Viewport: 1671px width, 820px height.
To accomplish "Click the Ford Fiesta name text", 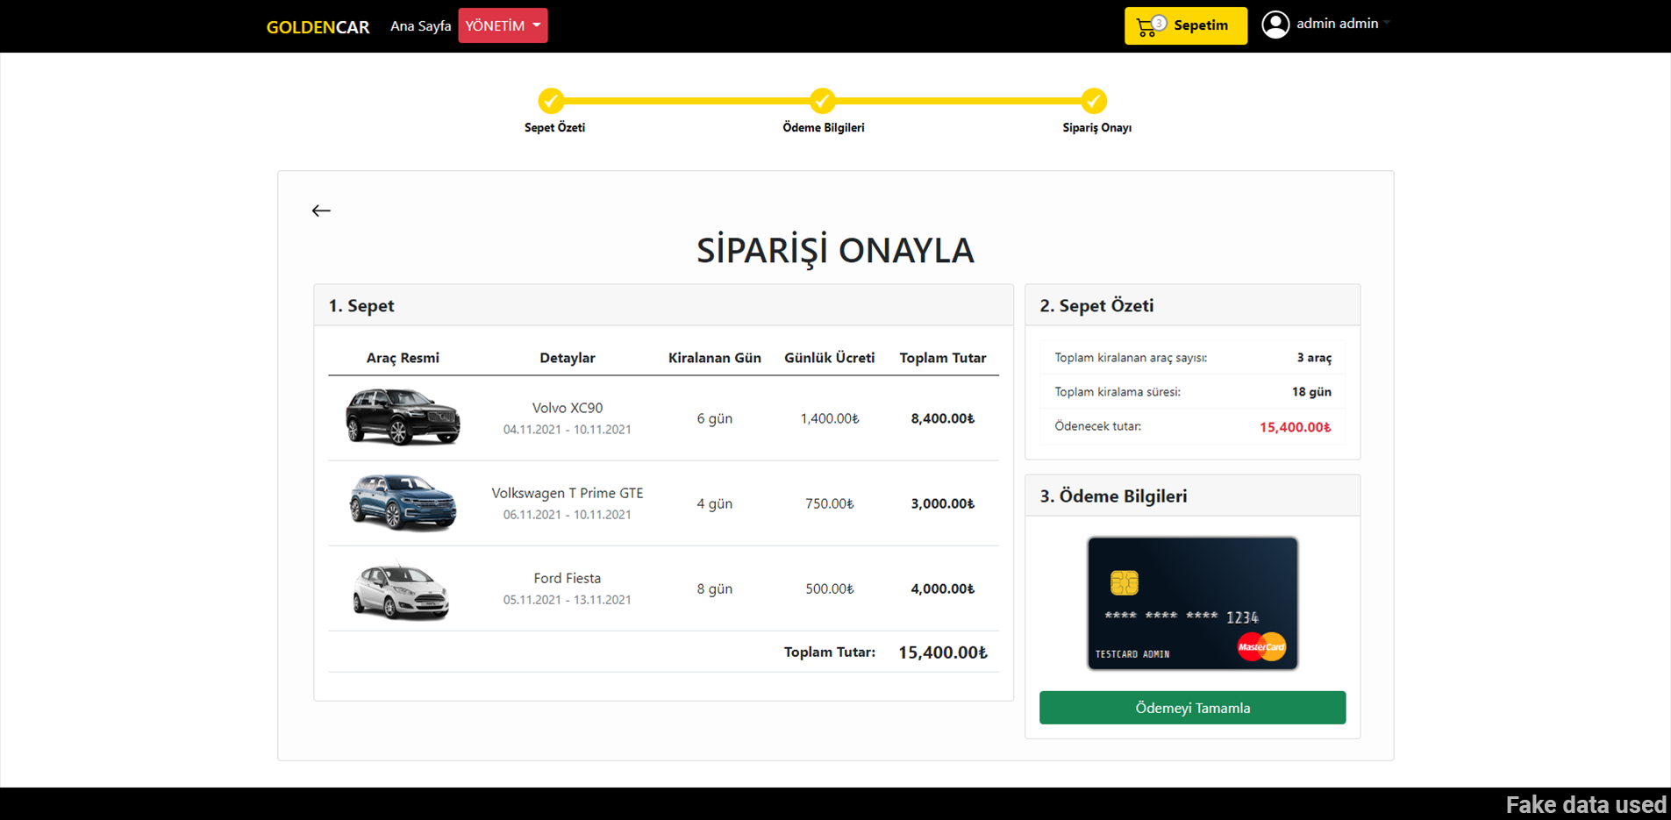I will pyautogui.click(x=568, y=578).
